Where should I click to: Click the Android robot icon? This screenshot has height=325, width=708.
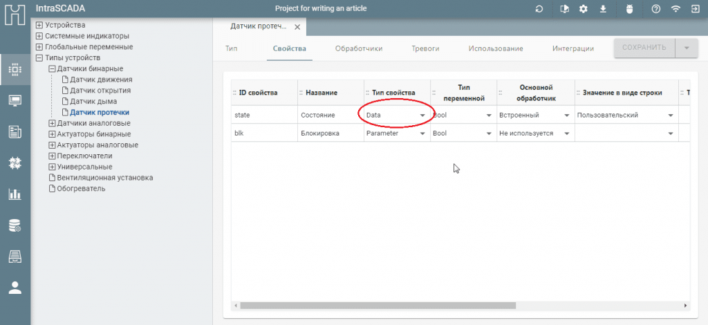[629, 9]
